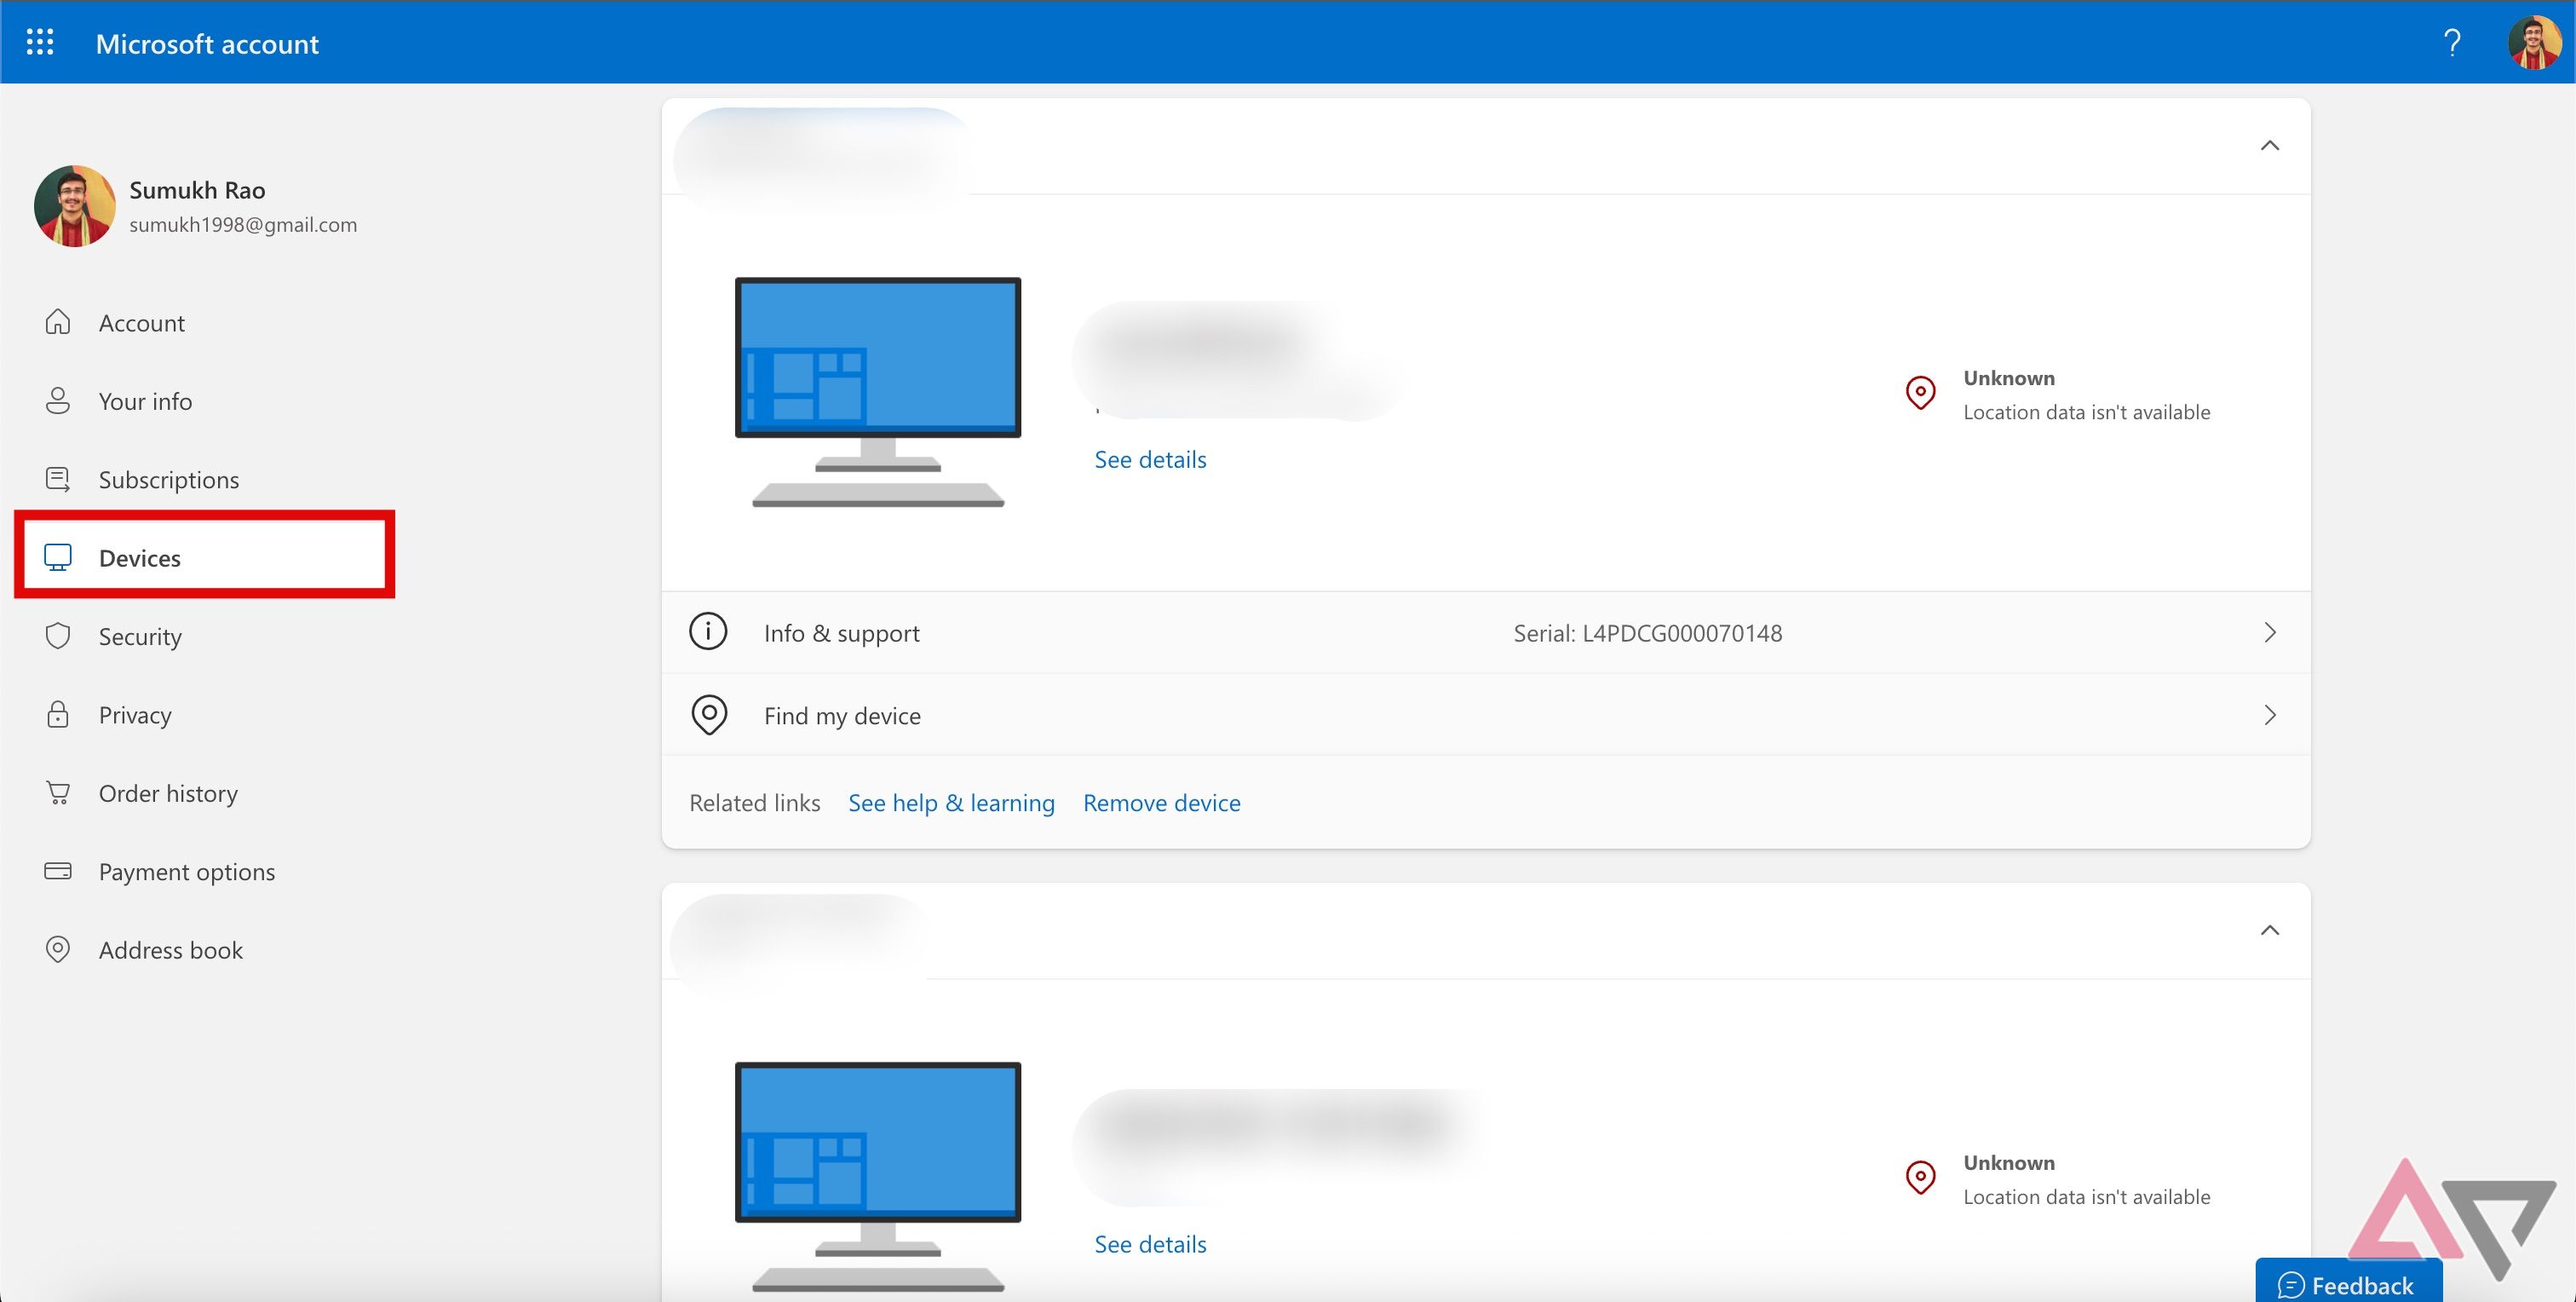Click the Payment options card icon
The image size is (2576, 1302).
[x=58, y=871]
